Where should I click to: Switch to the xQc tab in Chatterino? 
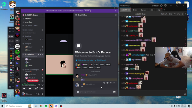159,10
